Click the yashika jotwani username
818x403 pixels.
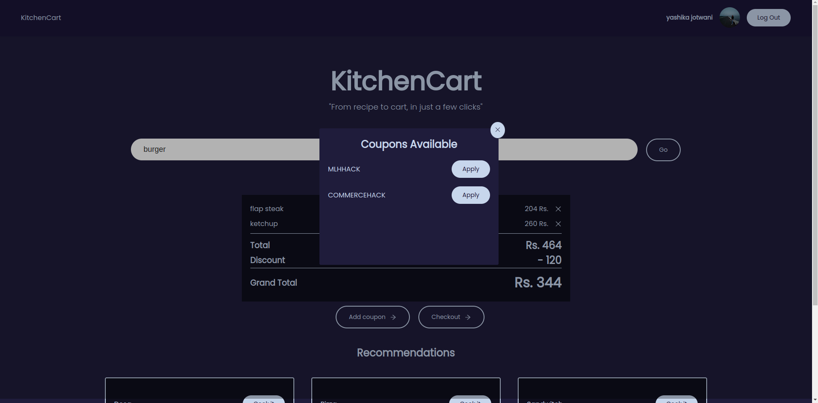[689, 17]
